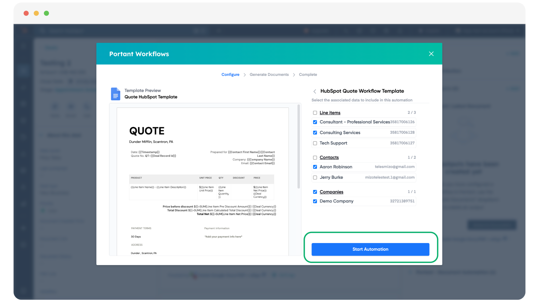Uncheck the Consulting Services checkbox
Screen dimensions: 539x303
[x=315, y=133]
